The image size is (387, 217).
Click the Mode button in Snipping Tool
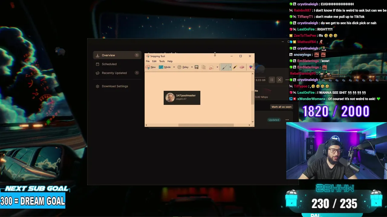165,67
